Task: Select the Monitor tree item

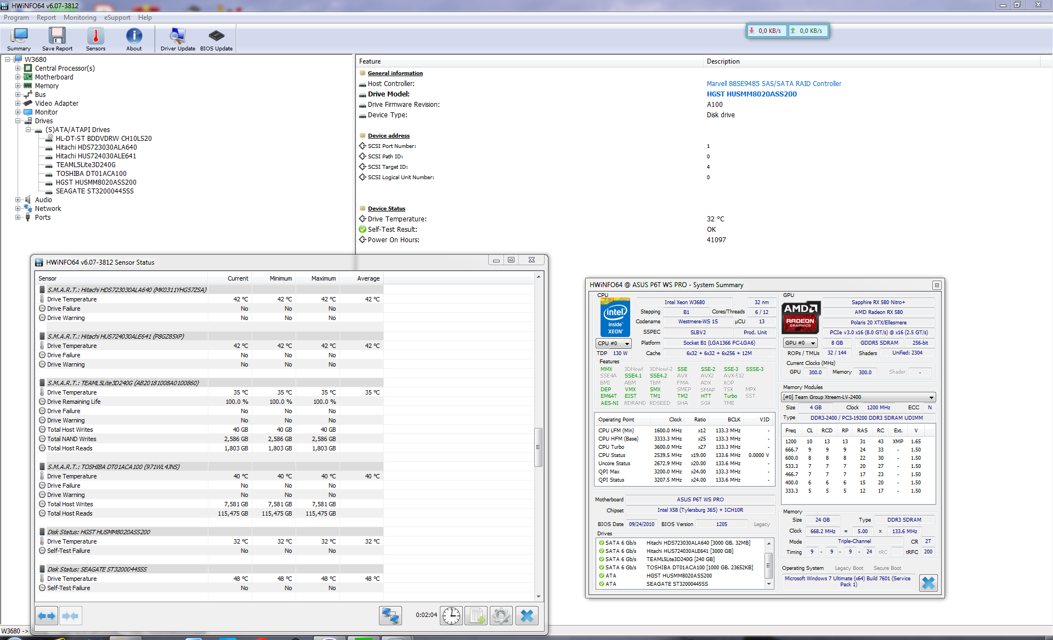Action: (x=46, y=112)
